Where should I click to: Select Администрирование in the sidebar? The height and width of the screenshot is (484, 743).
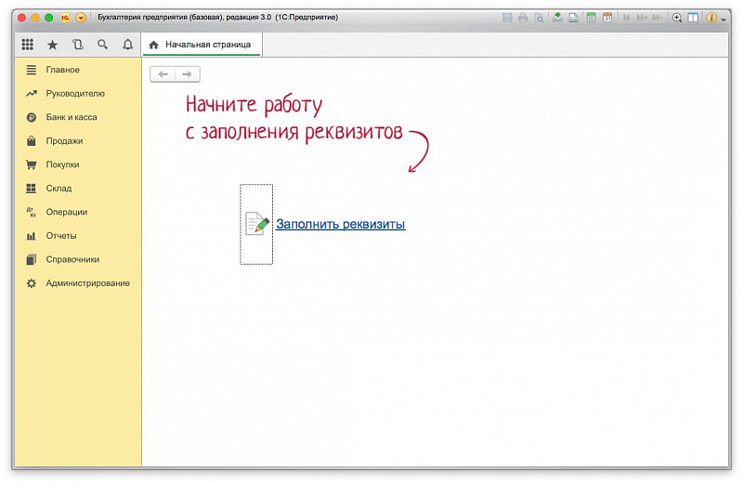(87, 282)
